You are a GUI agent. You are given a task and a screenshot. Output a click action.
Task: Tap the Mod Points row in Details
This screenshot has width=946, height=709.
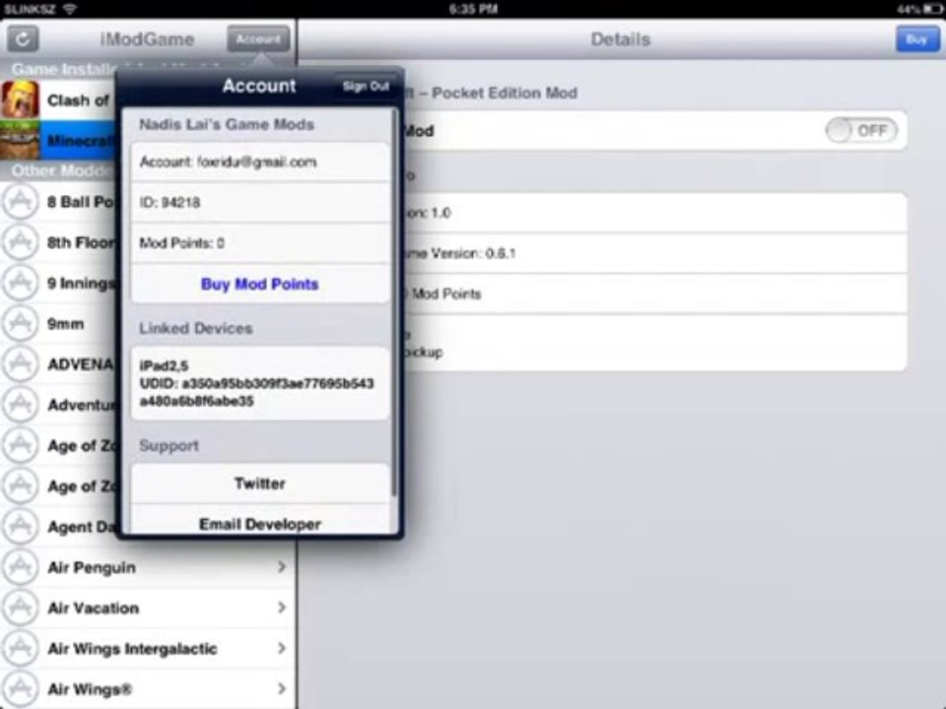(x=654, y=293)
